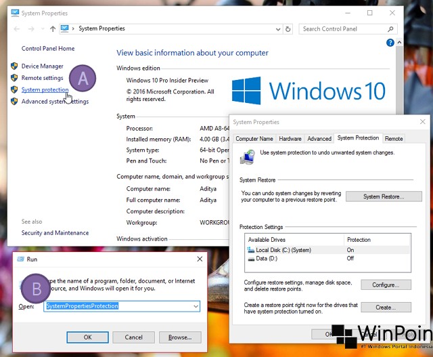The width and height of the screenshot is (433, 357).
Task: Open recent locations dropdown arrow
Action: (x=42, y=28)
